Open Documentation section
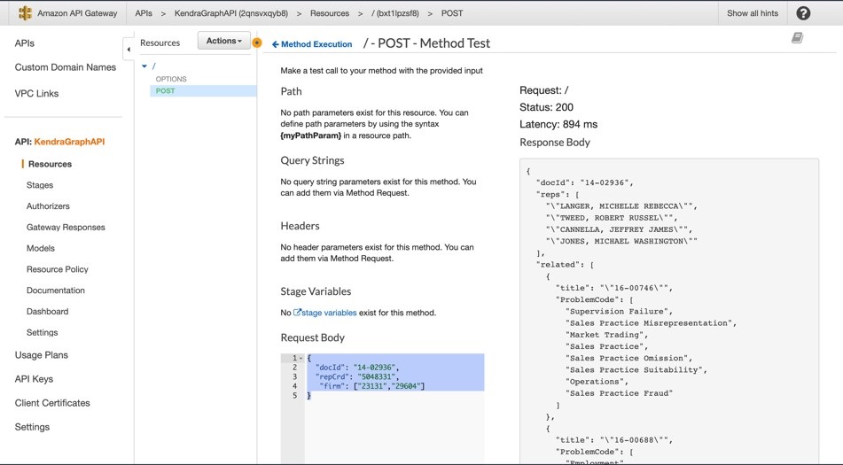The image size is (843, 465). [55, 291]
